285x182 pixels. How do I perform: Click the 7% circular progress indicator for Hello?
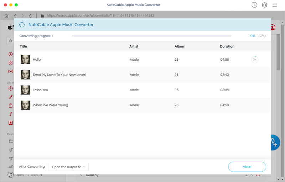click(254, 60)
